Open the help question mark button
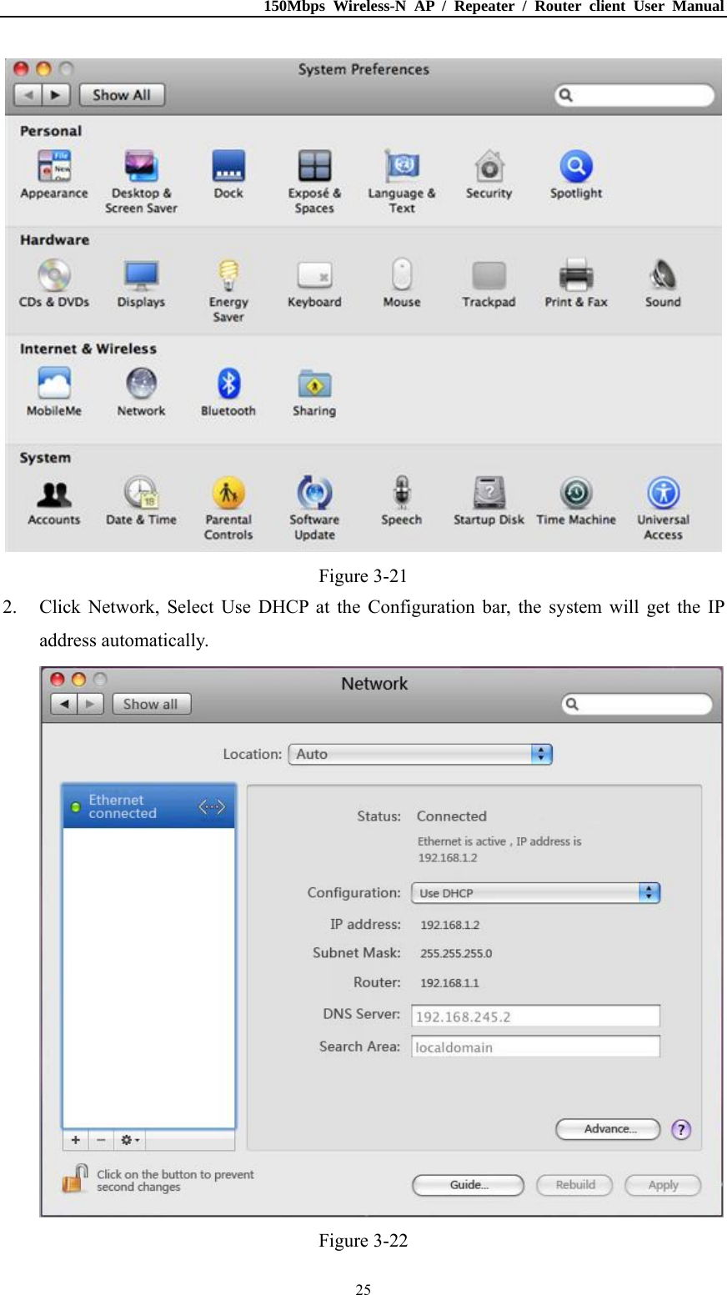This screenshot has width=727, height=1295. [x=681, y=1130]
